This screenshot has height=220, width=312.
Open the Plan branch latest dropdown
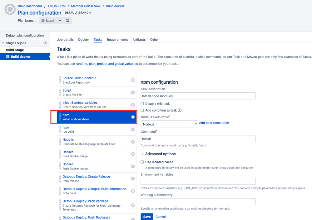(51, 21)
